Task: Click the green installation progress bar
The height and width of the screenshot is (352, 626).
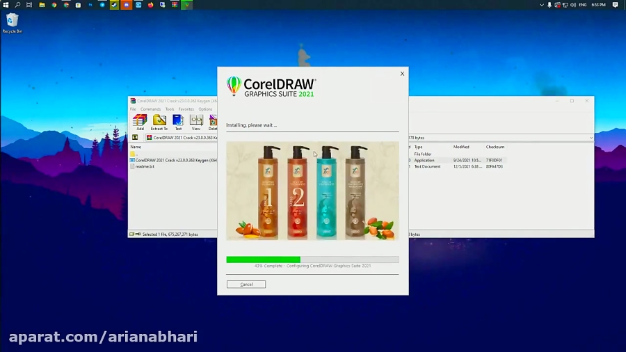Action: tap(263, 259)
